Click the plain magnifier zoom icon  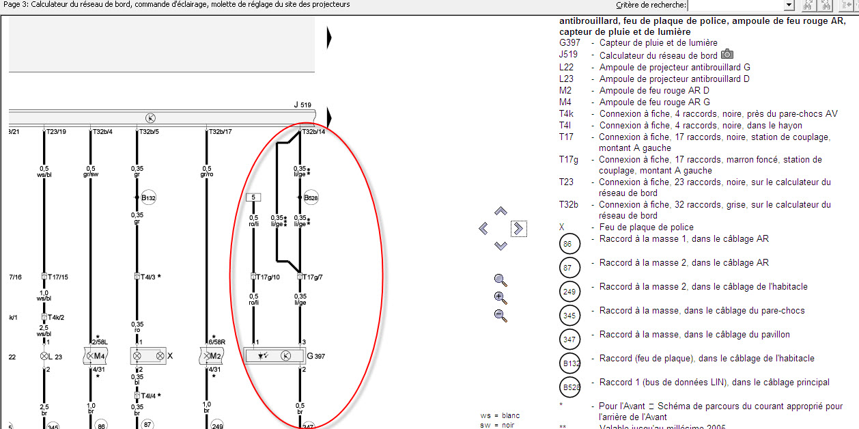coord(501,279)
